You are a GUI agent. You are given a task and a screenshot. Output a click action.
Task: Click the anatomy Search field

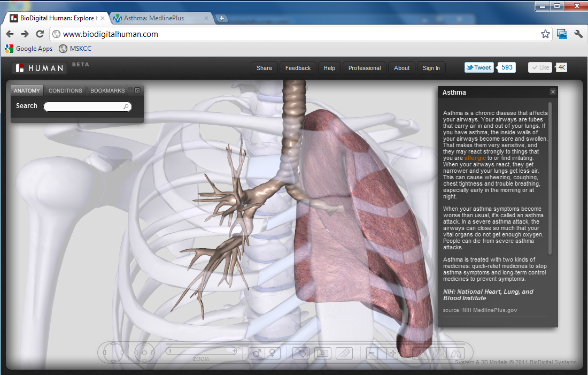87,106
